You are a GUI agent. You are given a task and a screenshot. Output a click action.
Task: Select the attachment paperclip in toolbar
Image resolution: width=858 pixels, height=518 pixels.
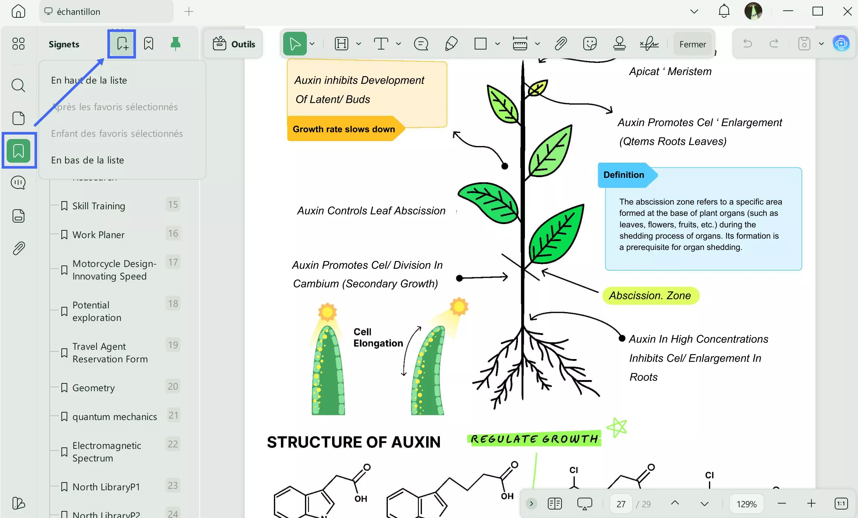[561, 44]
